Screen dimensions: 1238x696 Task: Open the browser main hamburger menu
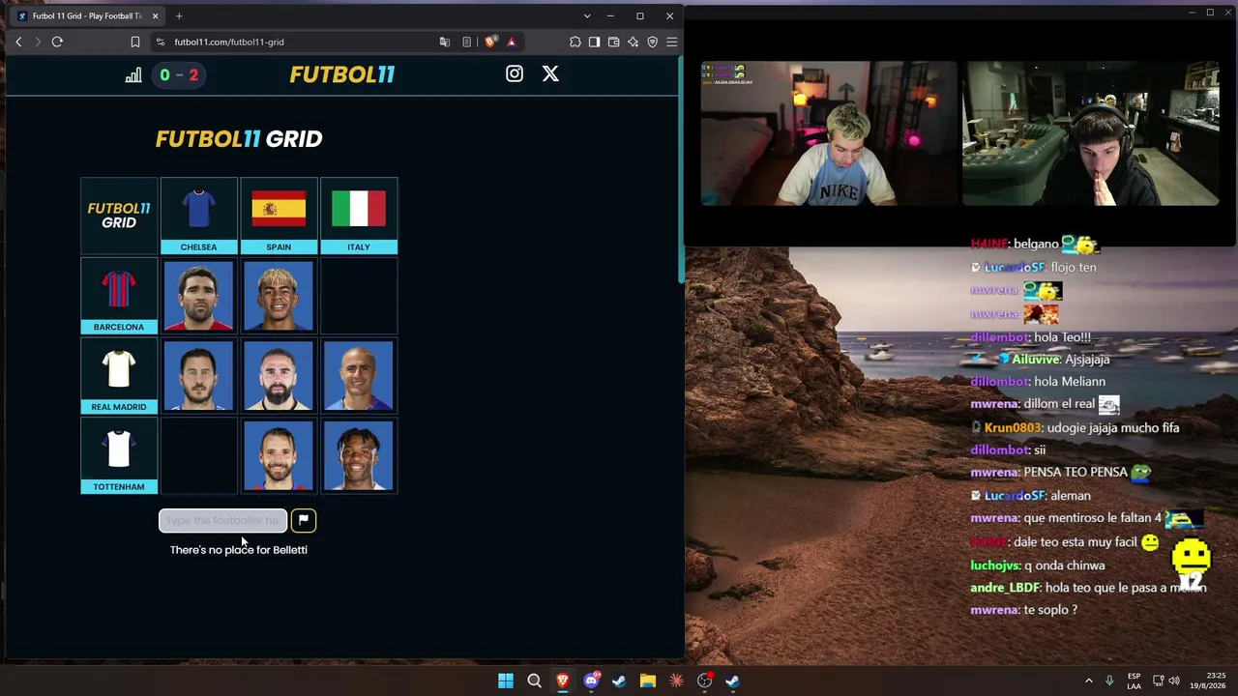672,42
